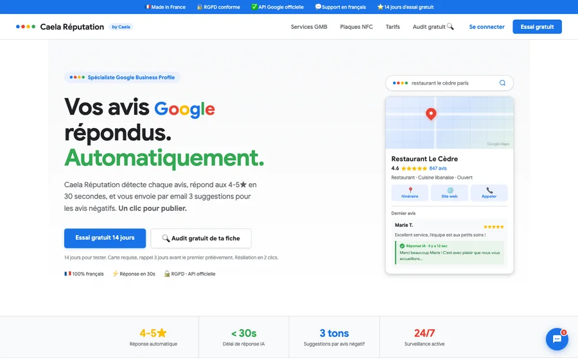Open the Audit gratuit menu item
The width and height of the screenshot is (578, 360).
tap(433, 27)
